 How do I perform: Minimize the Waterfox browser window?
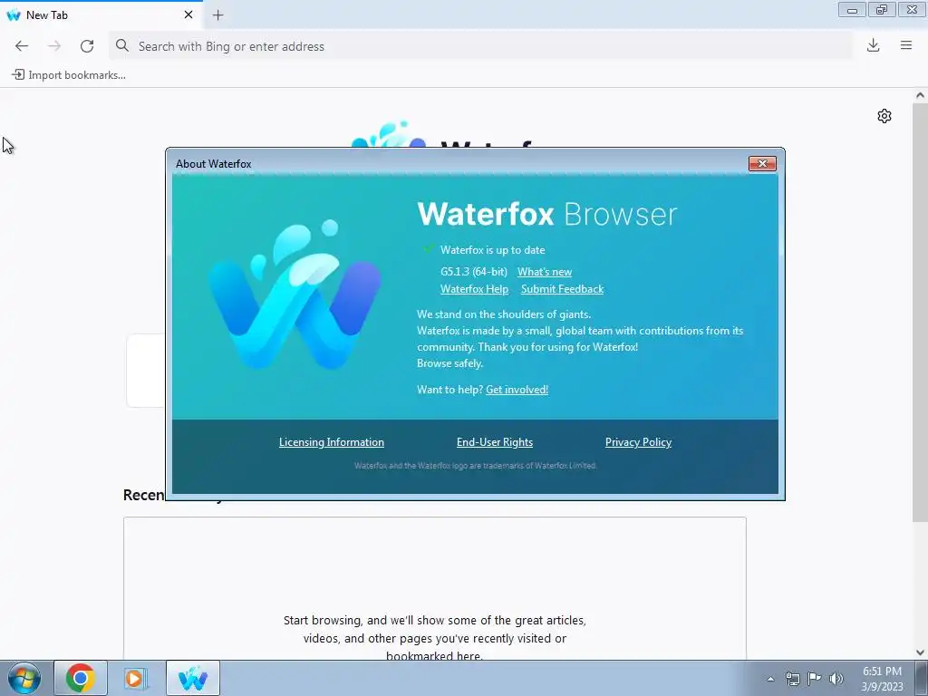pyautogui.click(x=852, y=10)
